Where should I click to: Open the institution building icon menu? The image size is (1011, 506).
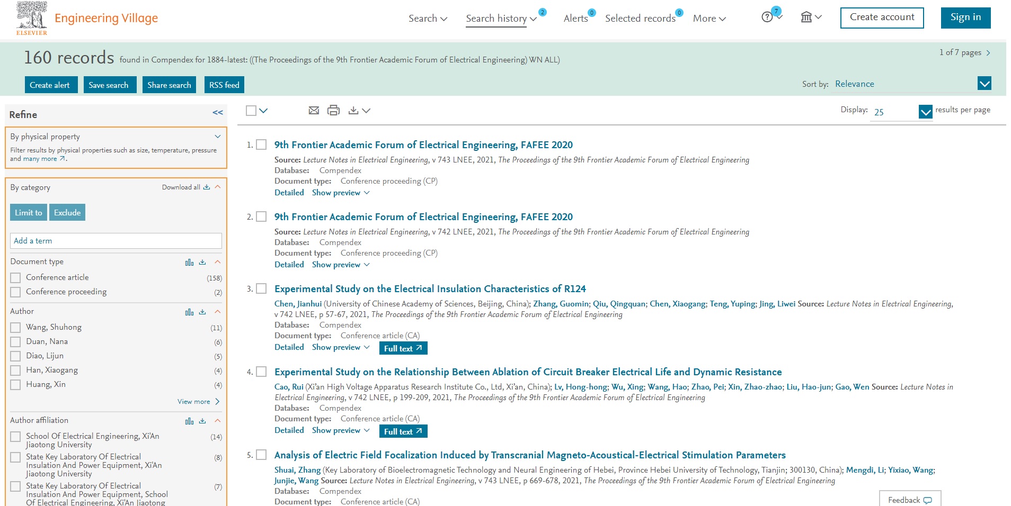[806, 17]
